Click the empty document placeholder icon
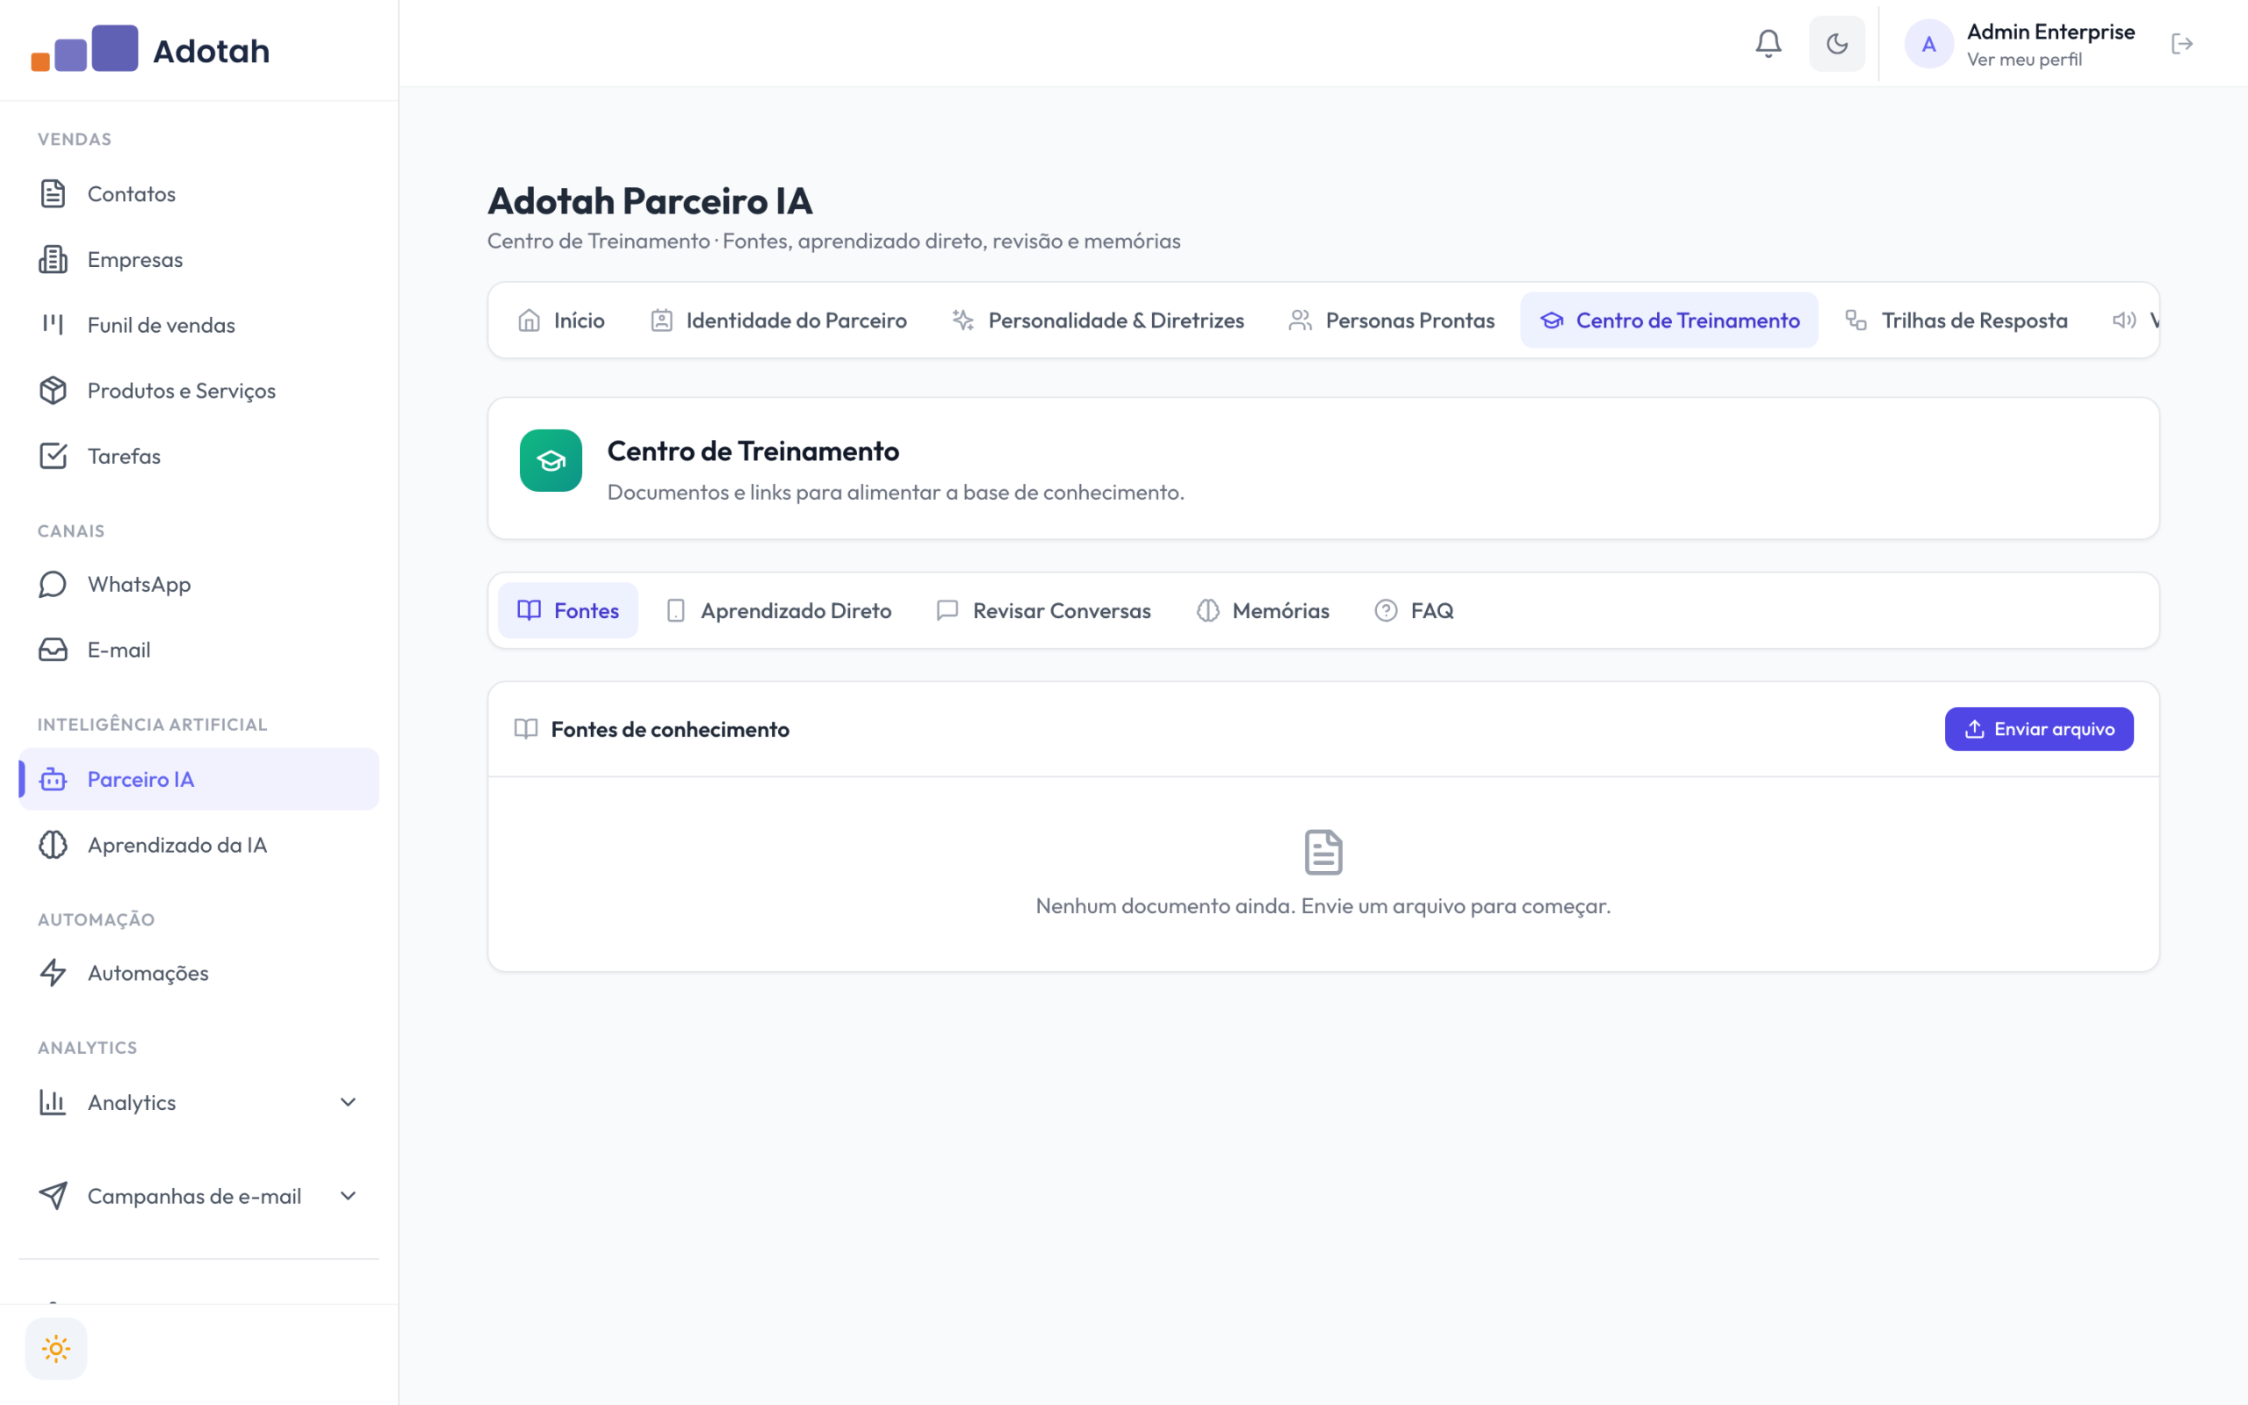This screenshot has height=1405, width=2248. pos(1322,852)
